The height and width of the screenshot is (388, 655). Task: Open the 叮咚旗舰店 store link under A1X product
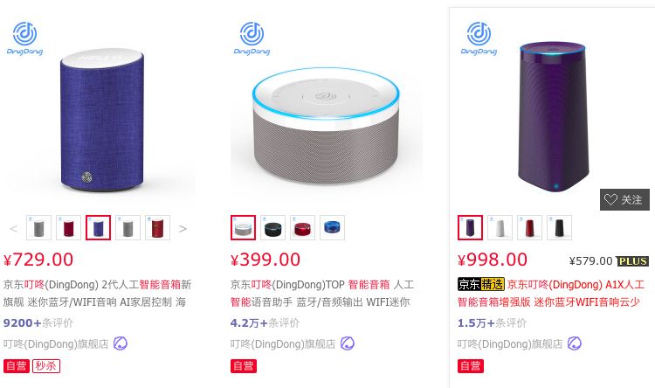click(x=510, y=344)
